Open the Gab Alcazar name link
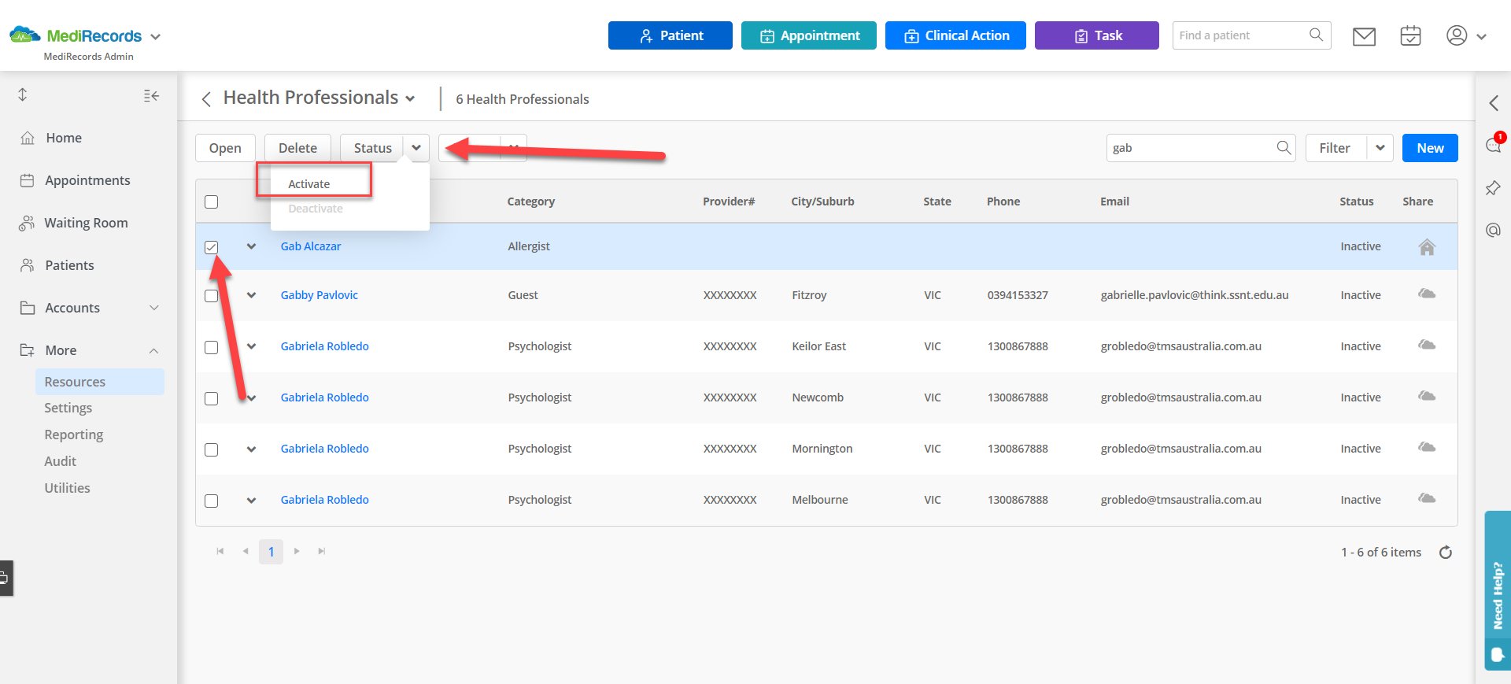The image size is (1511, 684). tap(311, 246)
